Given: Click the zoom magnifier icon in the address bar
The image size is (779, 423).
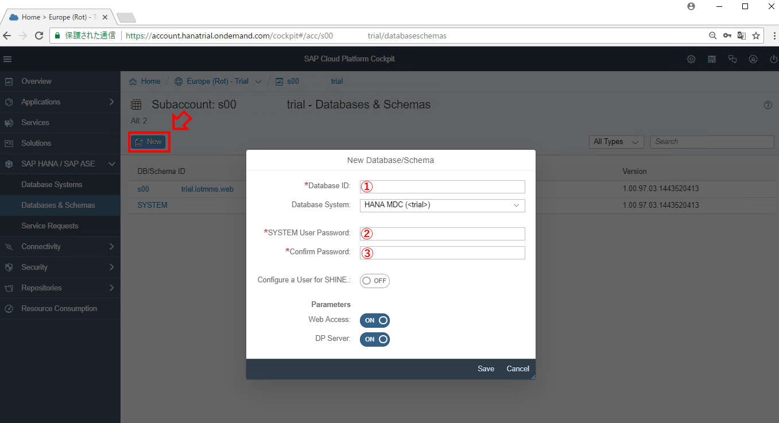Looking at the screenshot, I should pyautogui.click(x=713, y=36).
